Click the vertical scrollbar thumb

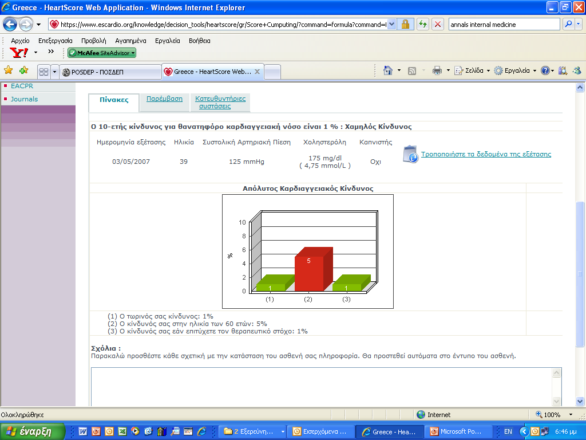click(x=580, y=274)
